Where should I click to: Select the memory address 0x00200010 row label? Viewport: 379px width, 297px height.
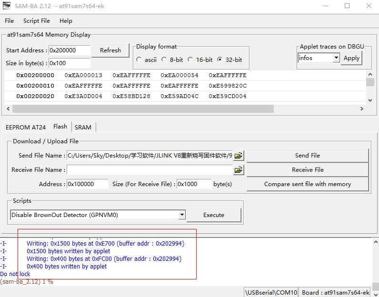pyautogui.click(x=35, y=86)
